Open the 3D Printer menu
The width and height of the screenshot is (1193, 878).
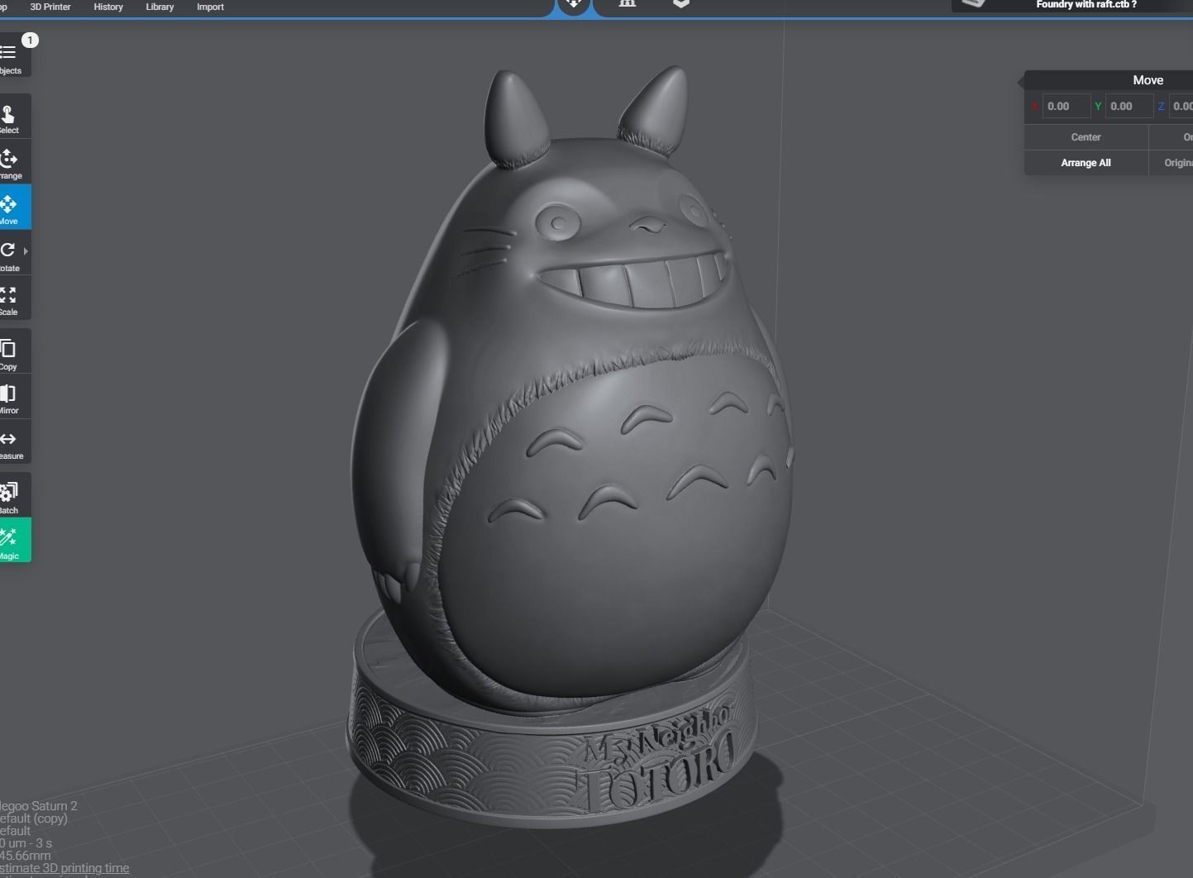(x=50, y=7)
